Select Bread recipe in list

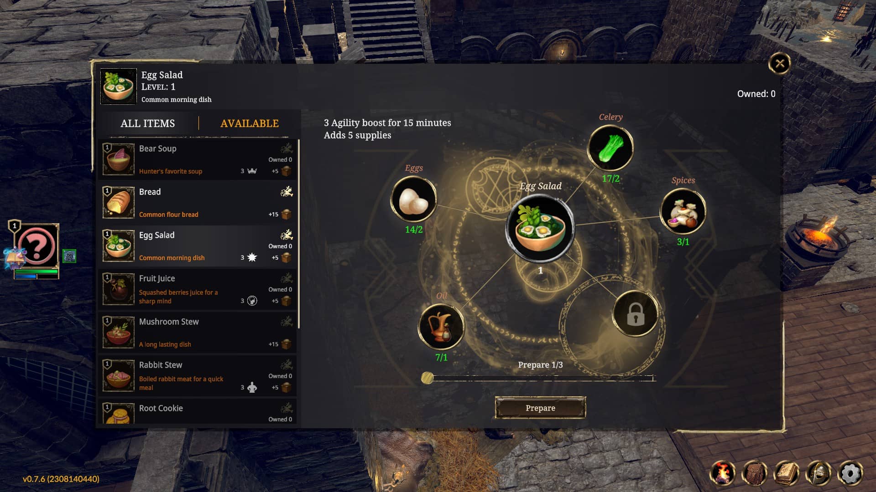tap(198, 203)
